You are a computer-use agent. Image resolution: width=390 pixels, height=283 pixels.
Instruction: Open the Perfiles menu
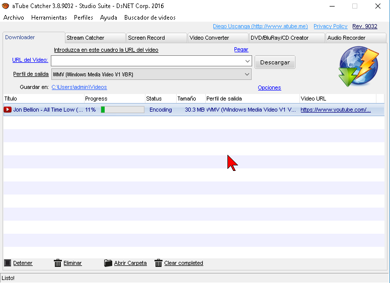coord(84,18)
